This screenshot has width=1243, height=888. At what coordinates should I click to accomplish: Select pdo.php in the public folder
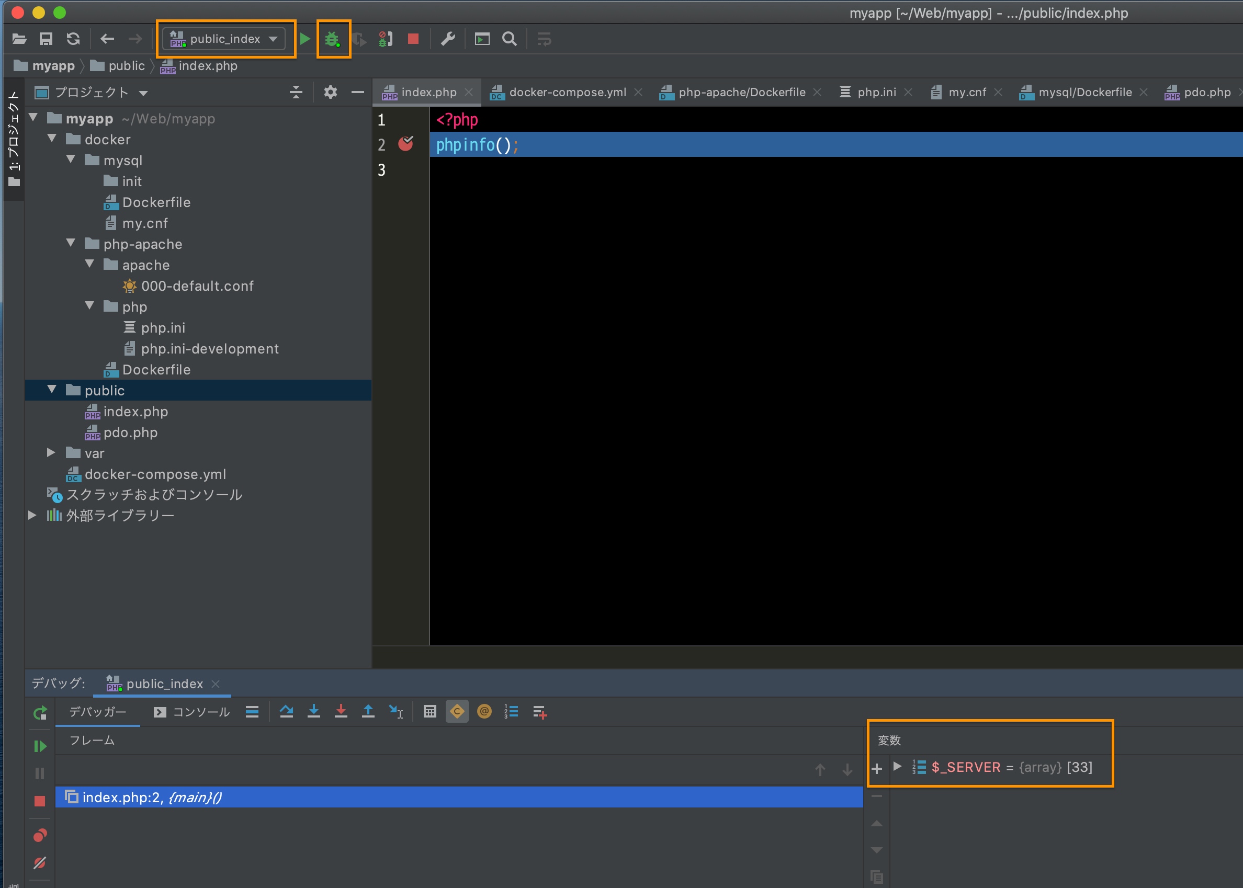pos(130,432)
